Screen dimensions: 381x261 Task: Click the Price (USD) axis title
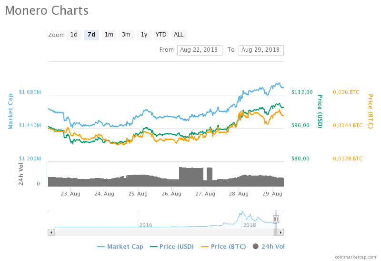click(x=320, y=112)
